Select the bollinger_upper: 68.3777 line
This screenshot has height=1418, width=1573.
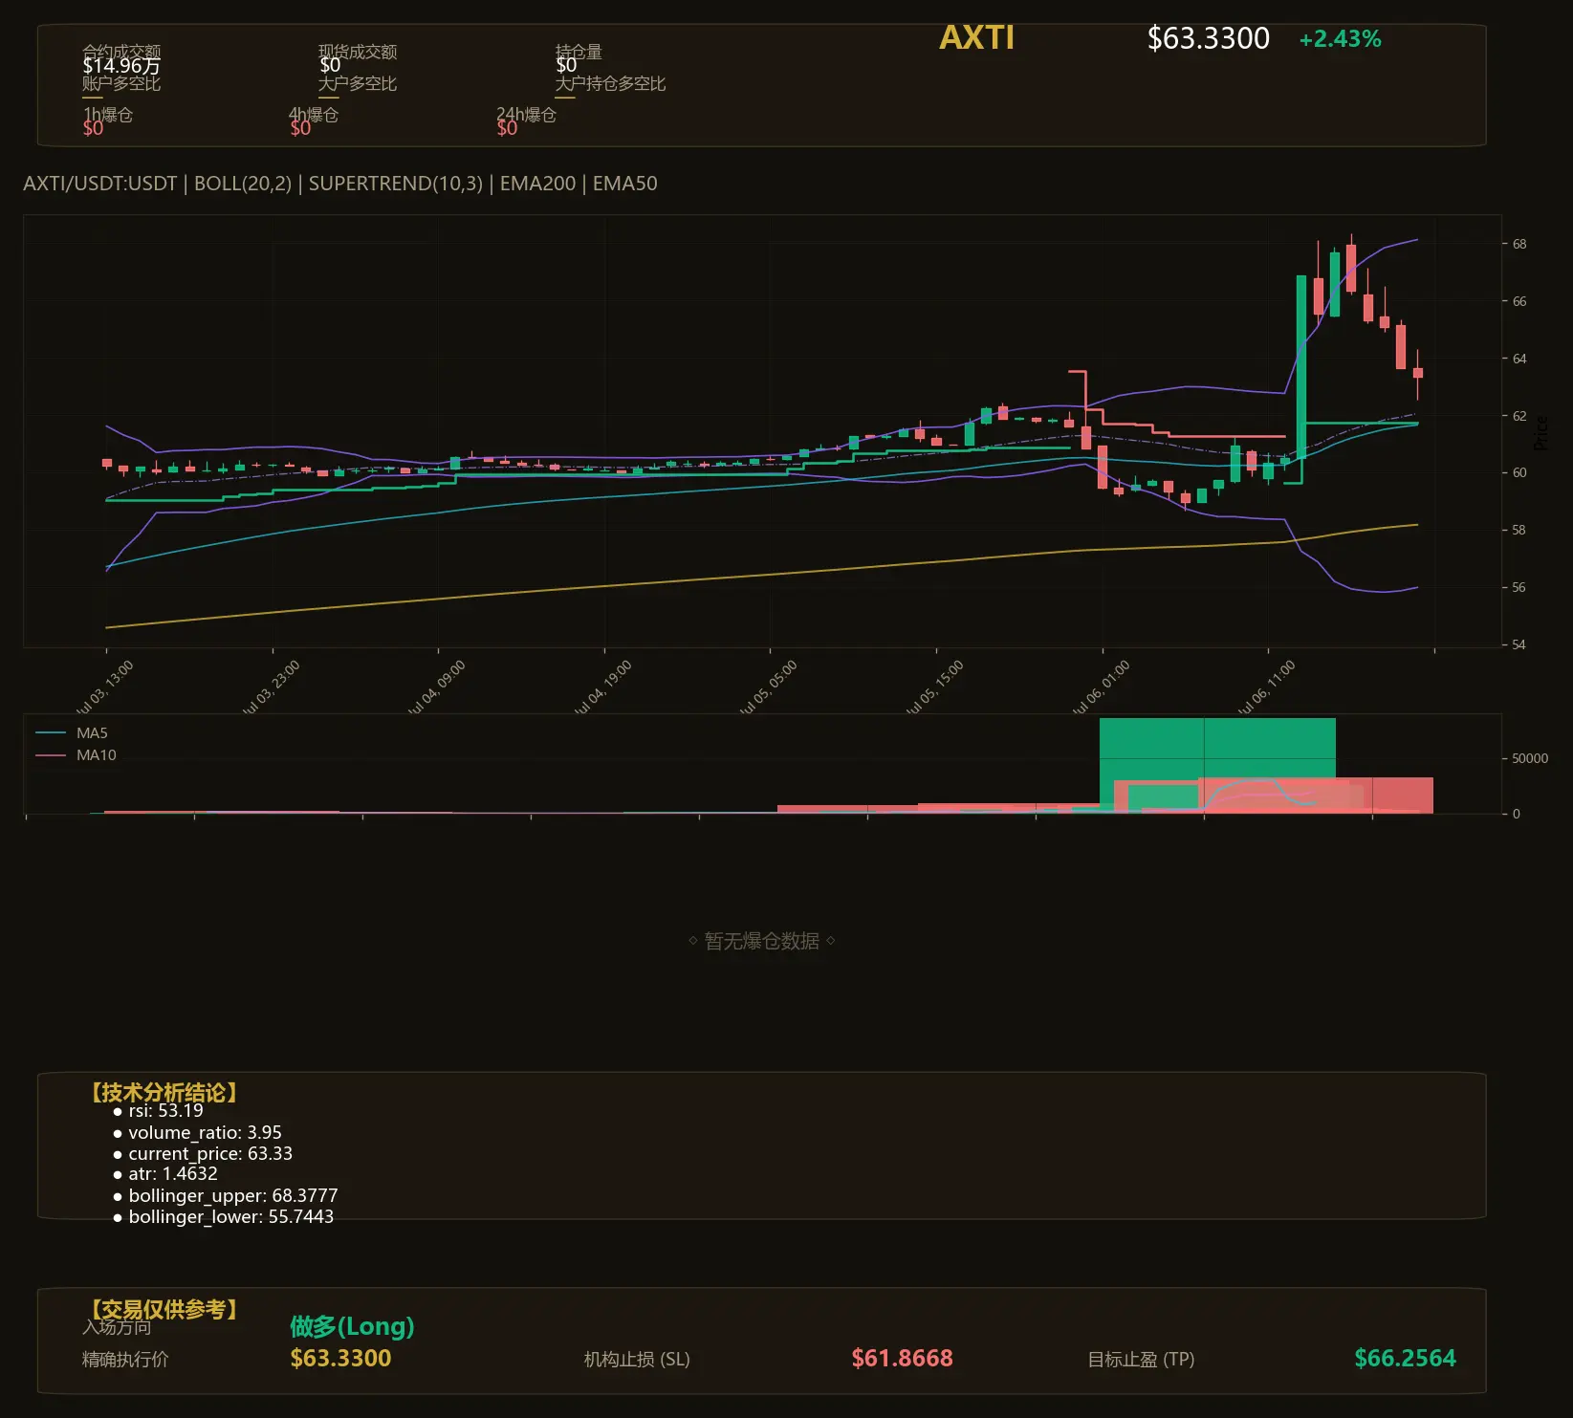point(226,1196)
